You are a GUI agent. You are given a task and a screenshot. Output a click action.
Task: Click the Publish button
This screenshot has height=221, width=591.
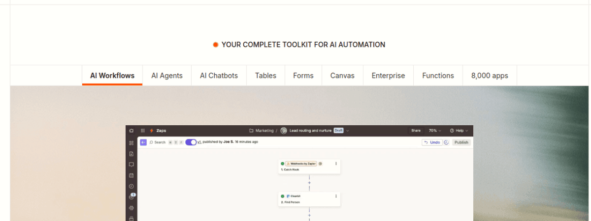tap(461, 142)
